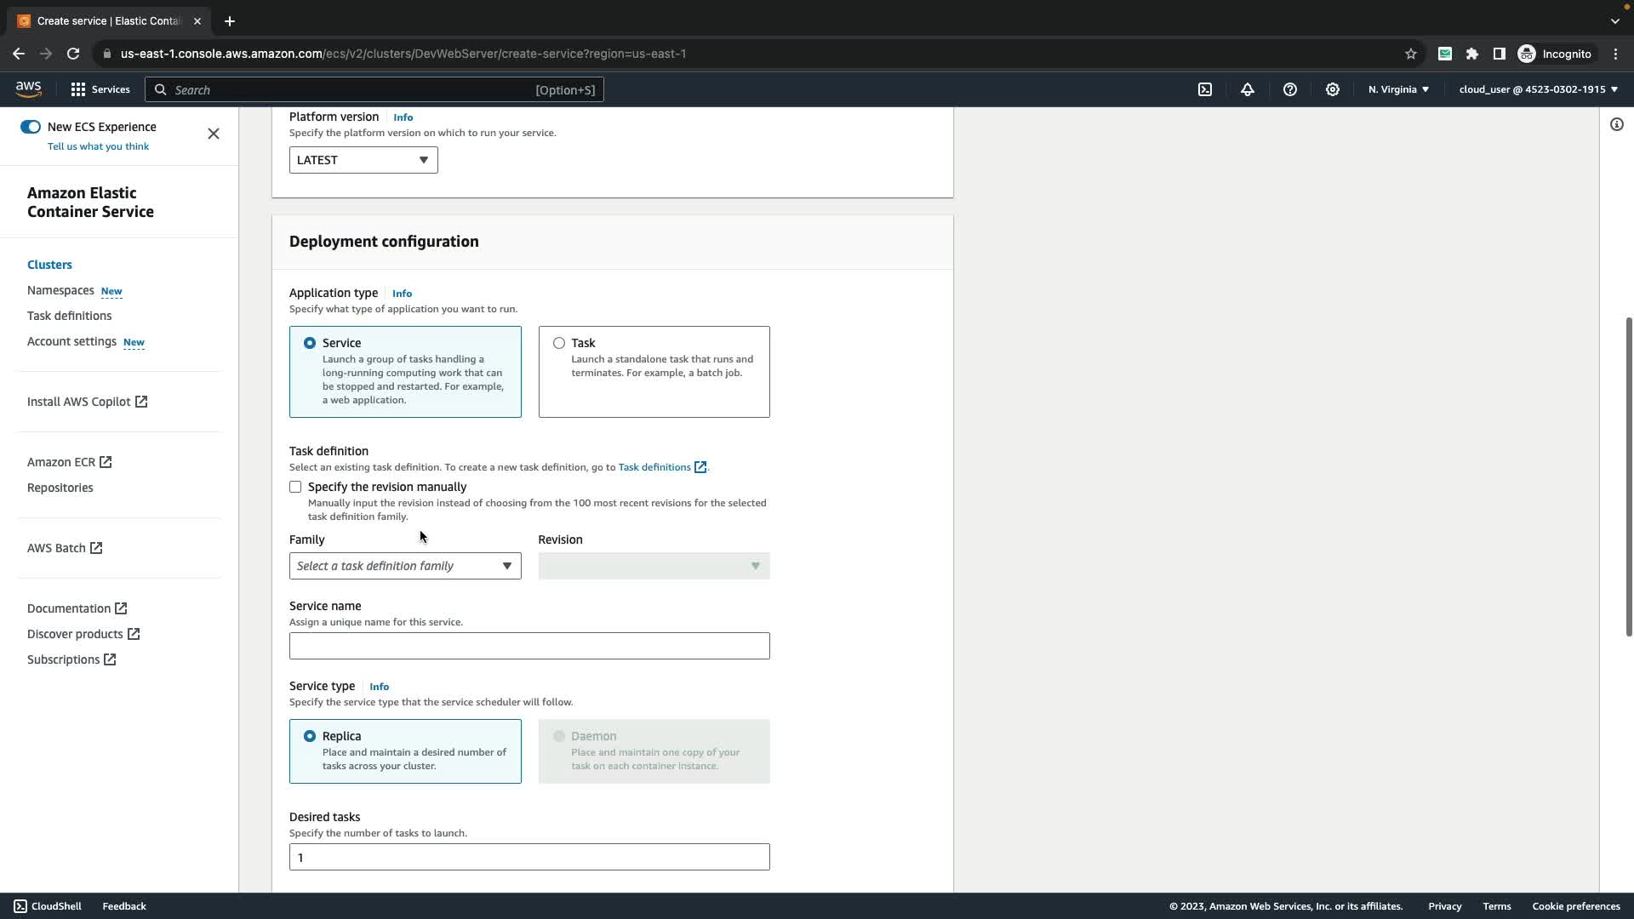Open the settings gear icon in AWS header
Screen dimensions: 1634x919
1333,89
